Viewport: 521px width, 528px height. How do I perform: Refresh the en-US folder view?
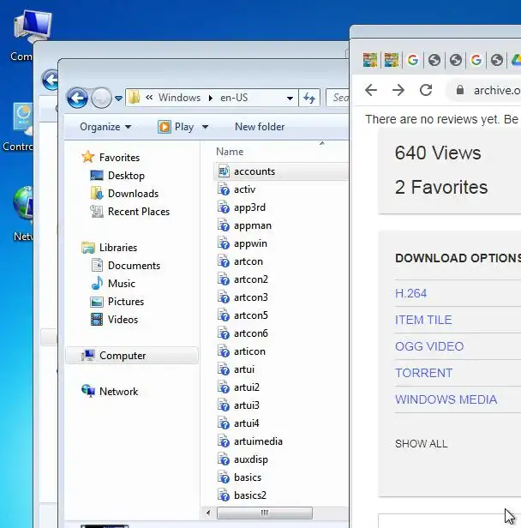pos(309,98)
